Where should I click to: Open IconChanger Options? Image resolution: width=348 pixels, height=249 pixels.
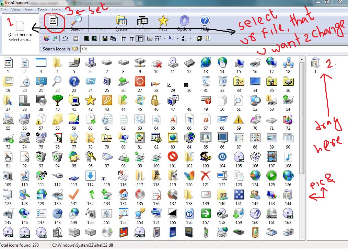click(184, 21)
